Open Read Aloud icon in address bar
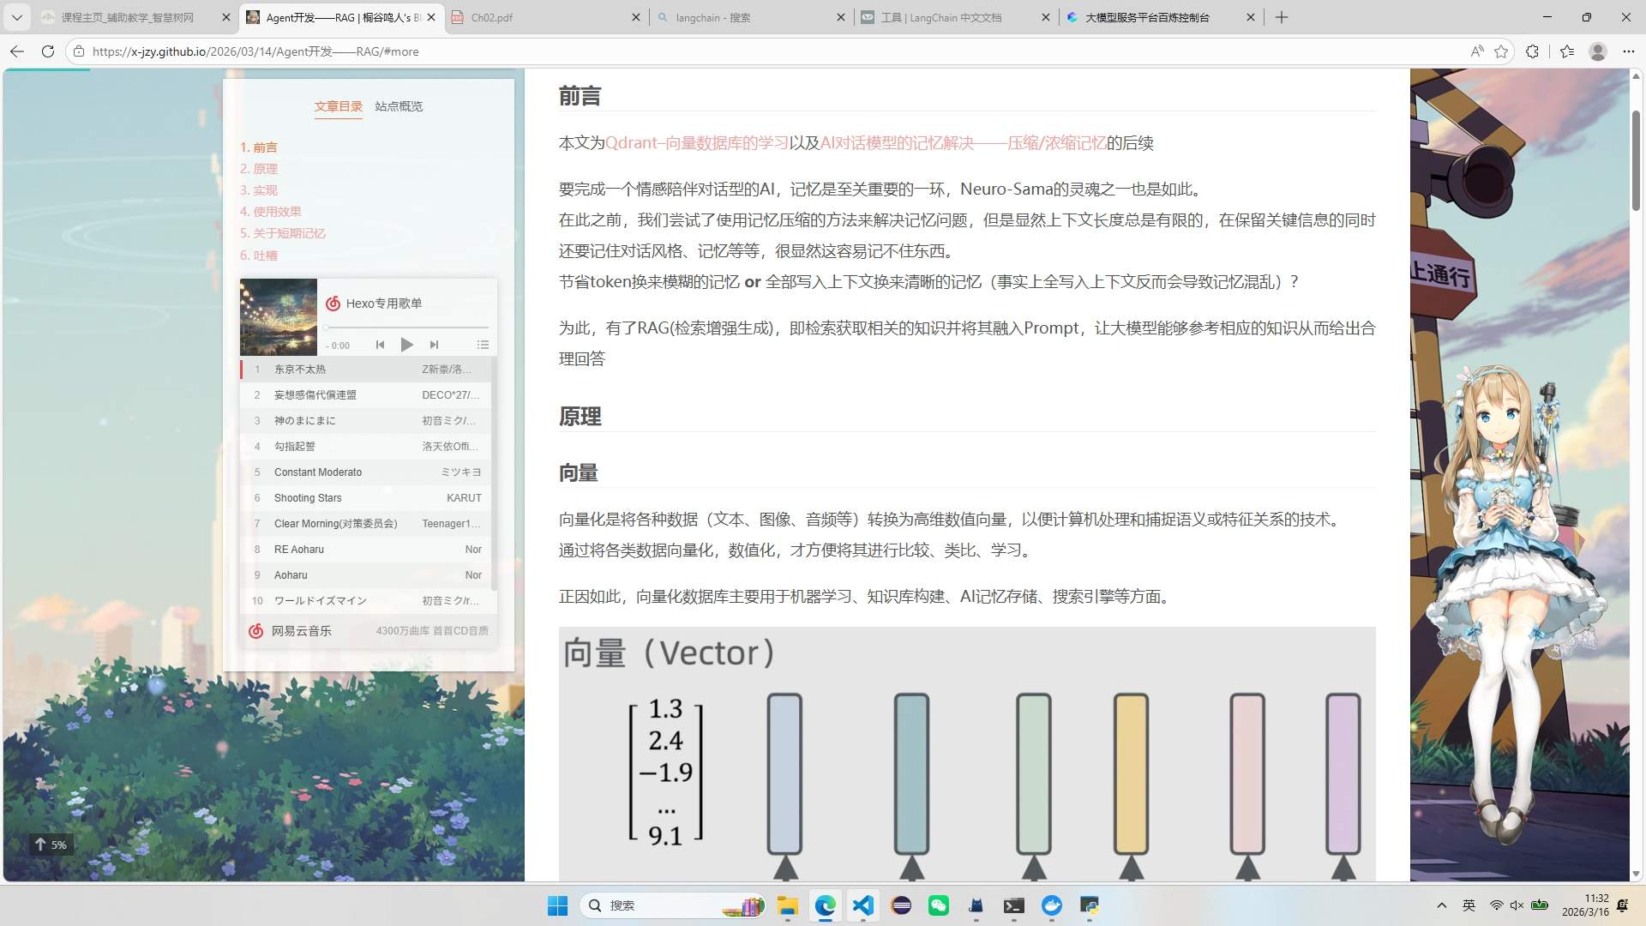 (1476, 51)
